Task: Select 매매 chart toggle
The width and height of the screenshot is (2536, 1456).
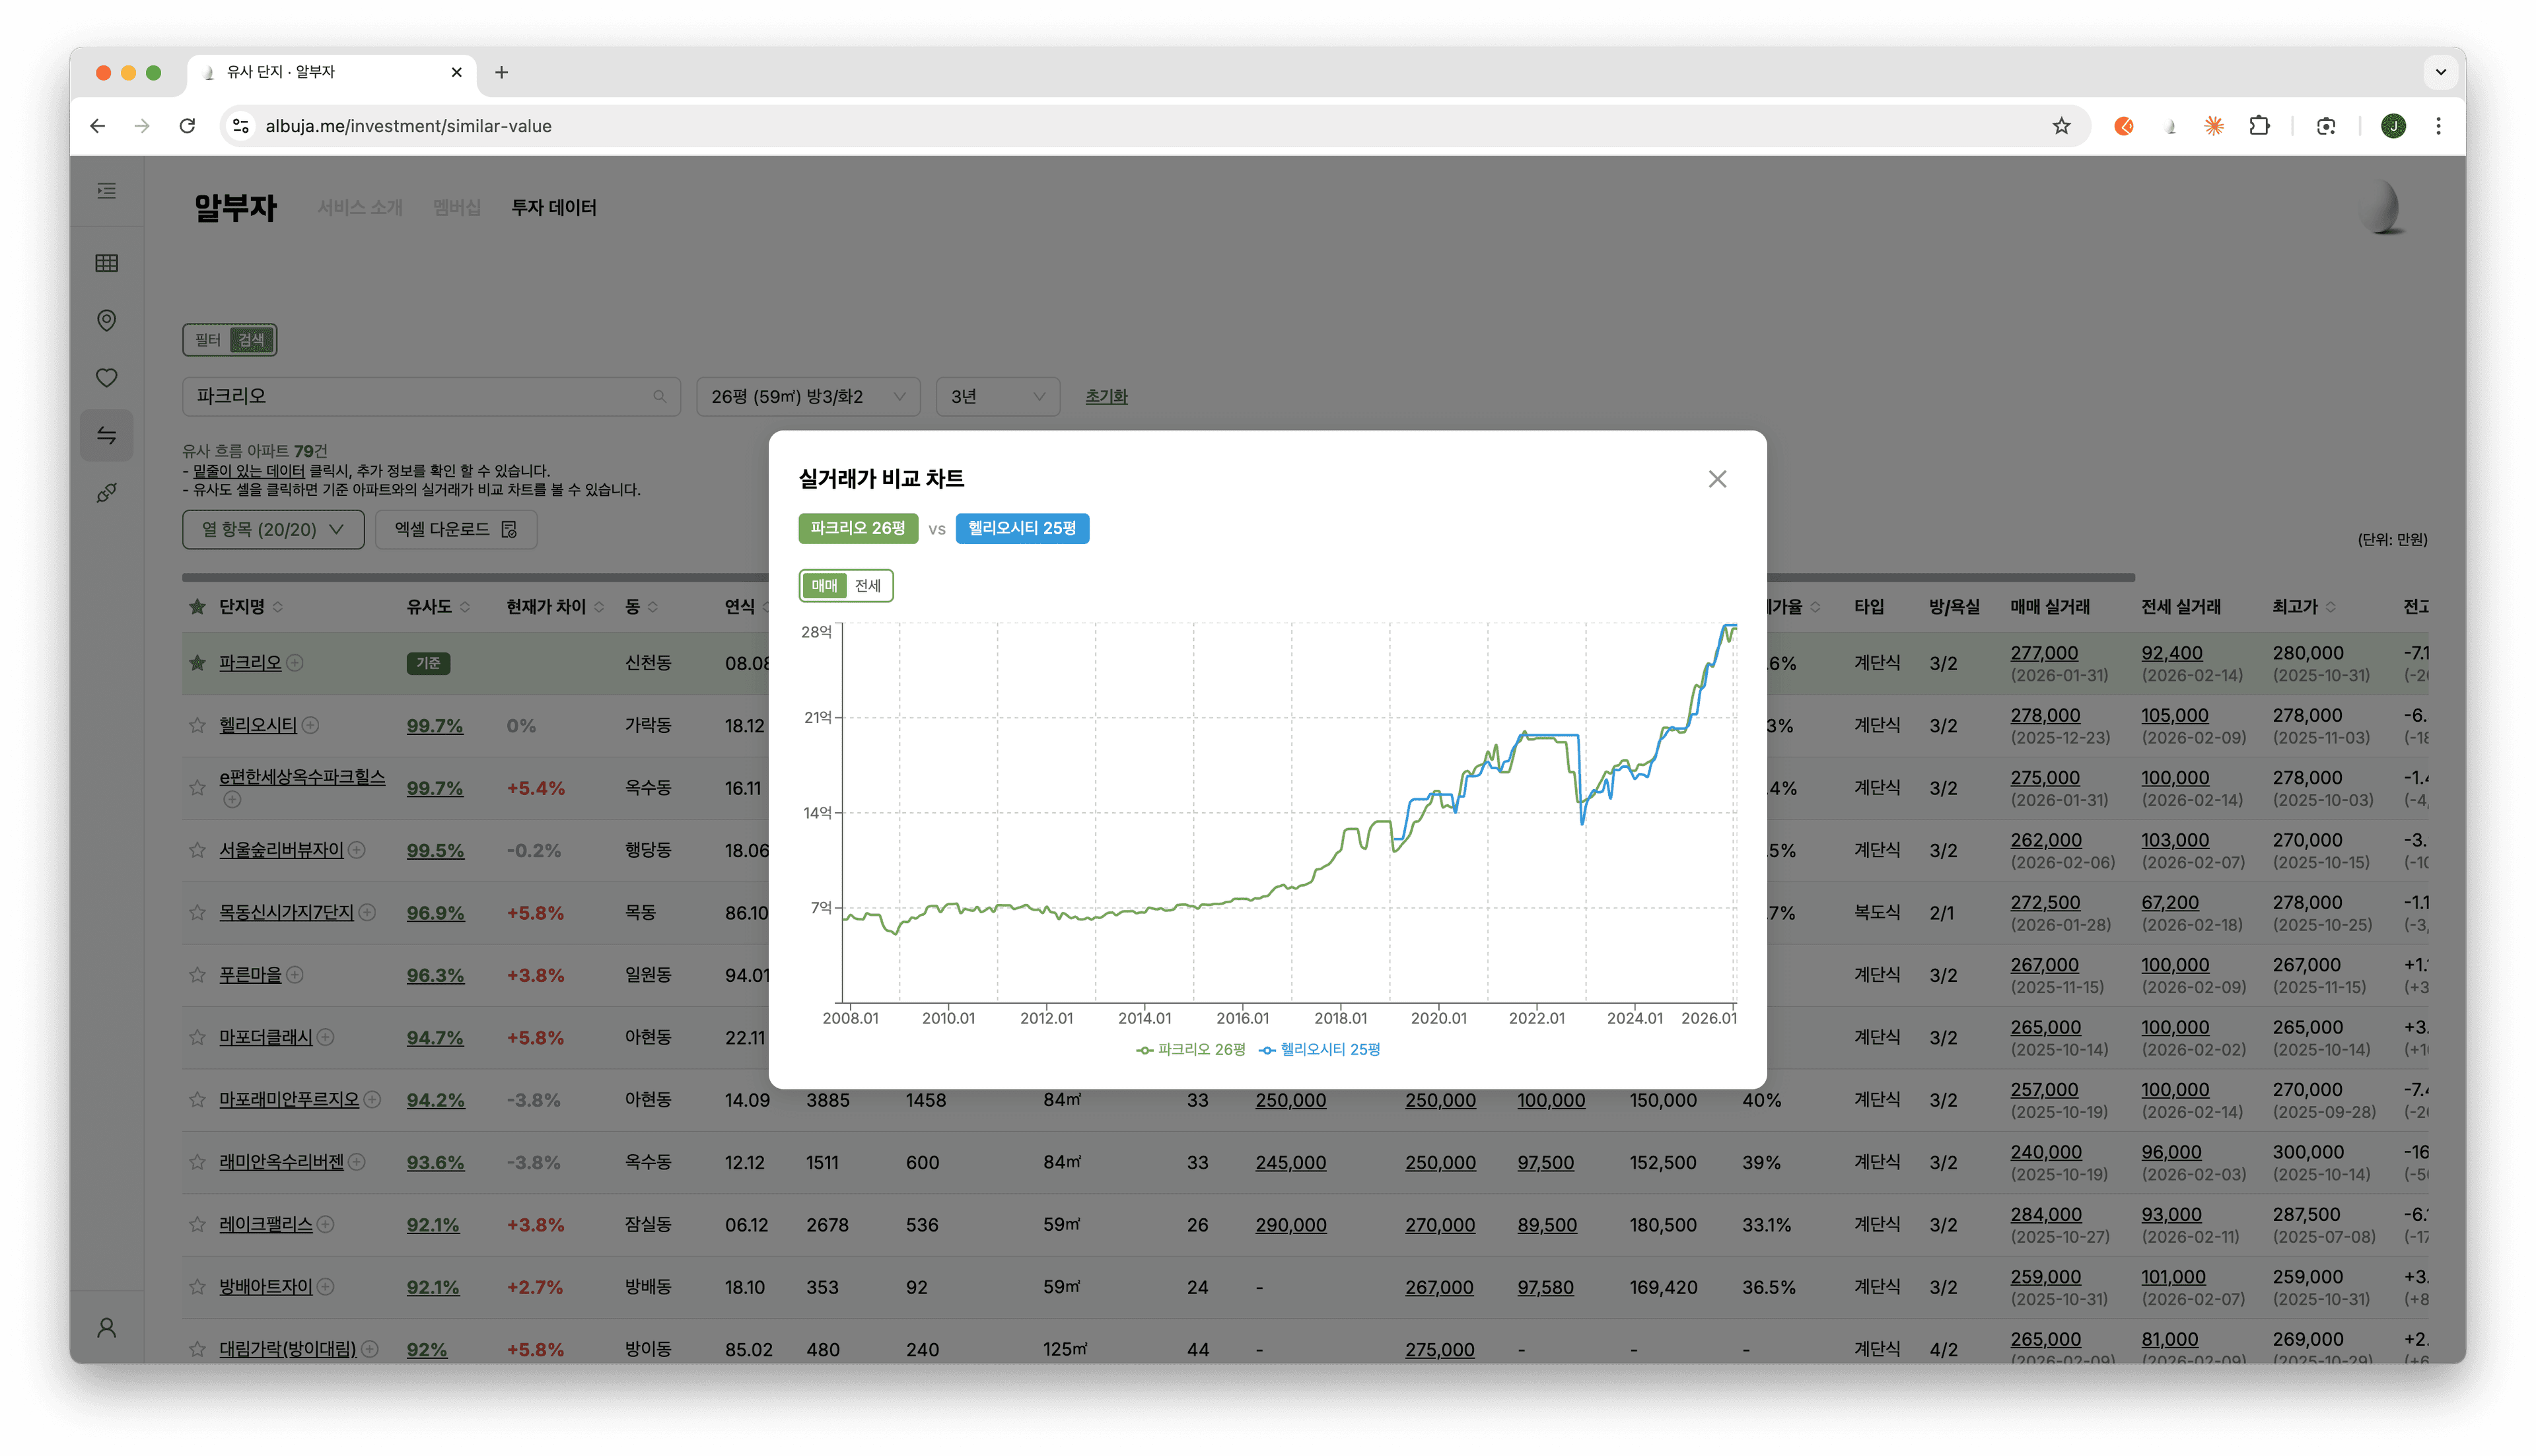Action: 825,586
